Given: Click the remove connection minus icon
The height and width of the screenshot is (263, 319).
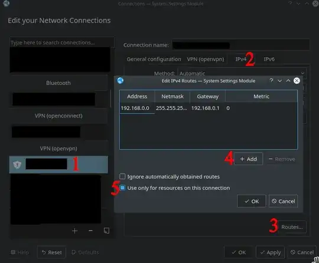Looking at the screenshot, I should coord(91,231).
